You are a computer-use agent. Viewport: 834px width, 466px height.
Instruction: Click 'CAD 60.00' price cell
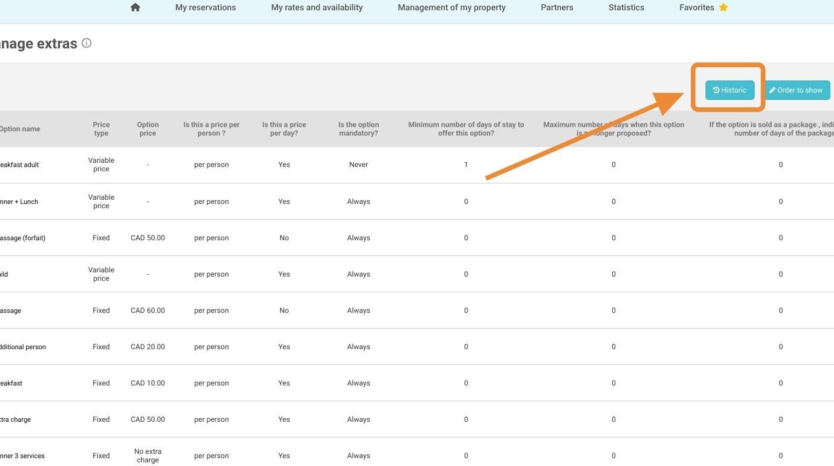[148, 310]
